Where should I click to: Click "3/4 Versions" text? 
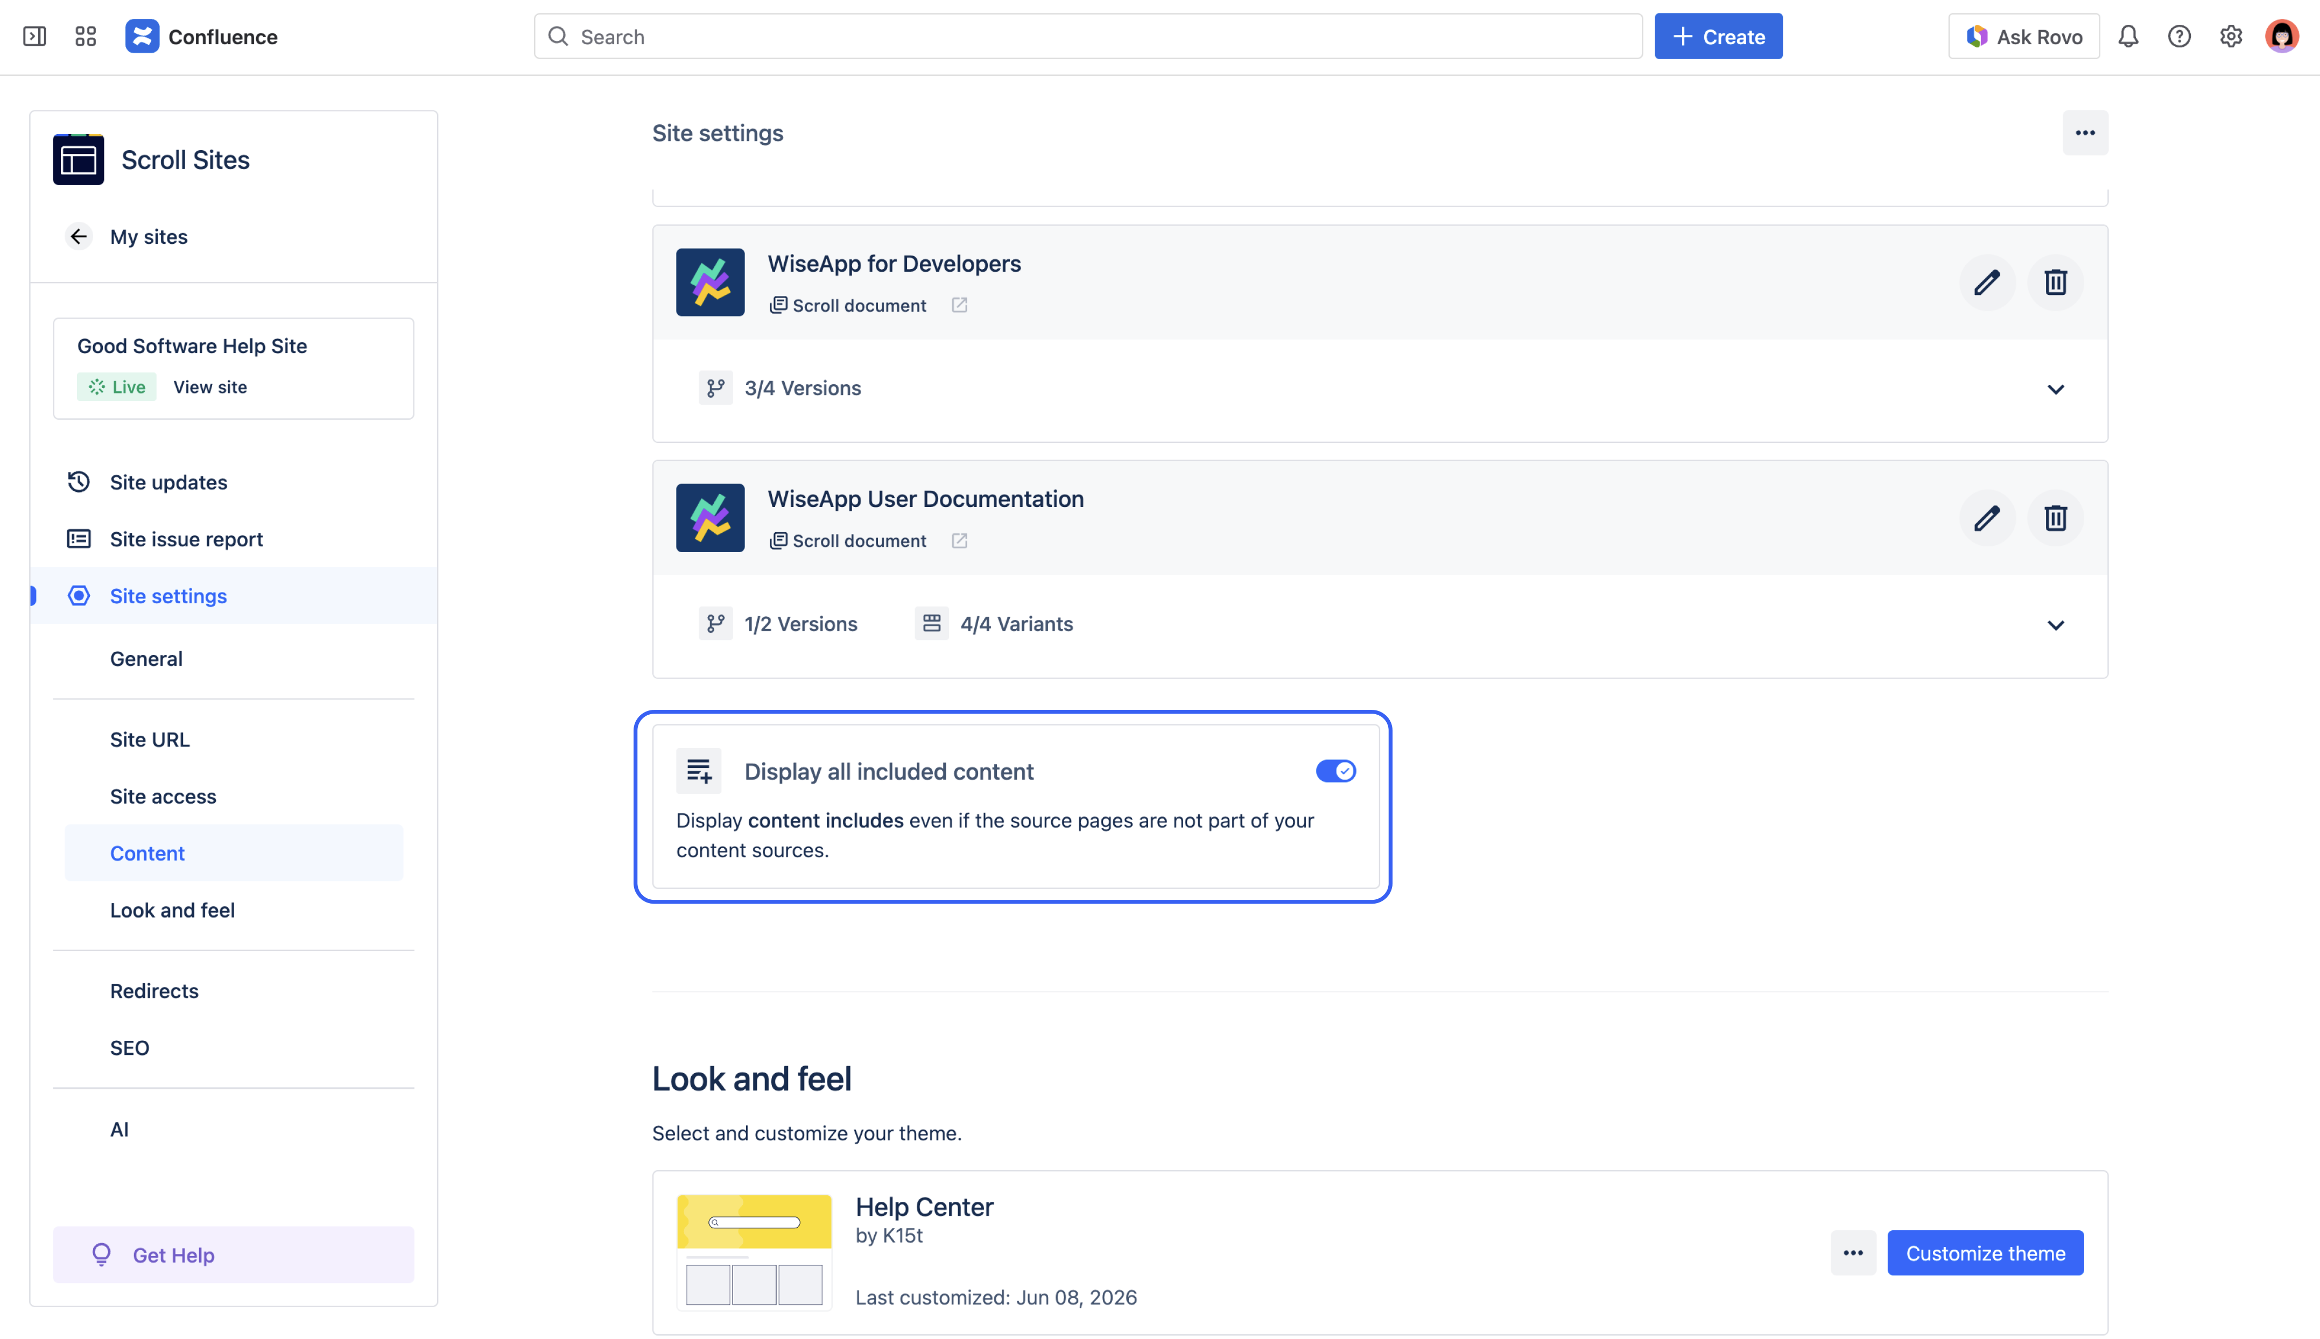(803, 388)
